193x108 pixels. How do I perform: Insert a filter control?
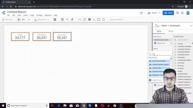click(x=67, y=19)
